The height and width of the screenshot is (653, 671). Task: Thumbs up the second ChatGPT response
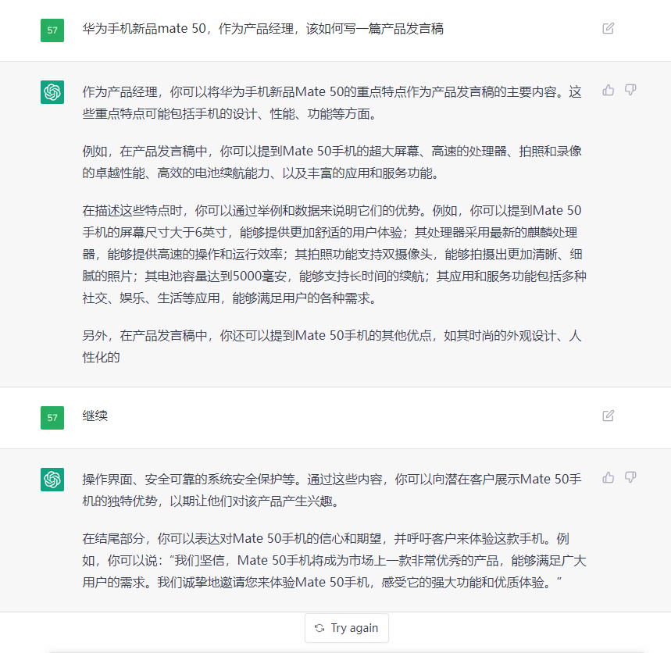(608, 477)
